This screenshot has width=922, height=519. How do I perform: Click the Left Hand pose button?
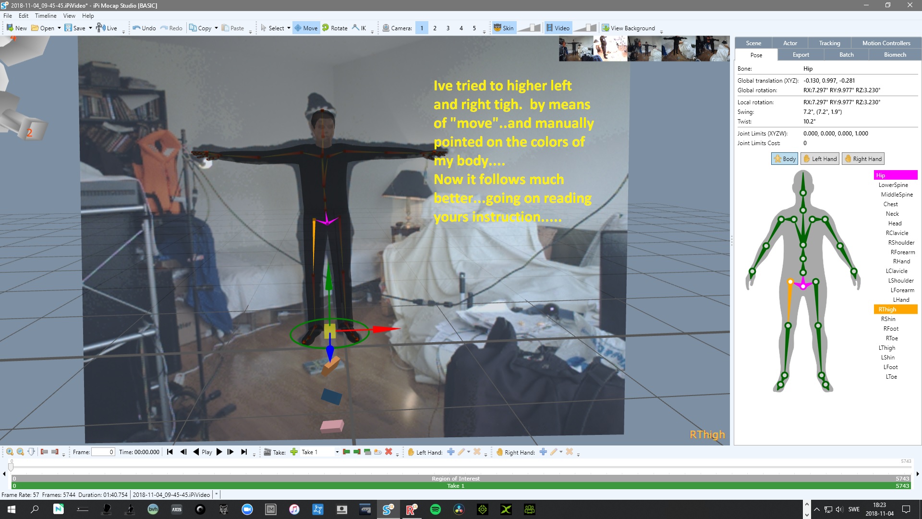point(820,159)
